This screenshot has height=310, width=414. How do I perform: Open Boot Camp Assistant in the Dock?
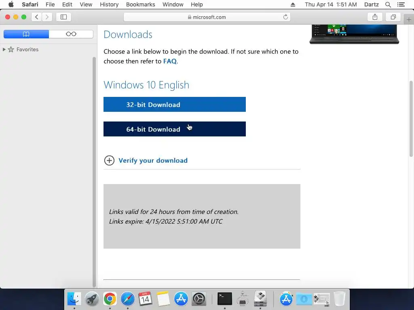(260, 299)
